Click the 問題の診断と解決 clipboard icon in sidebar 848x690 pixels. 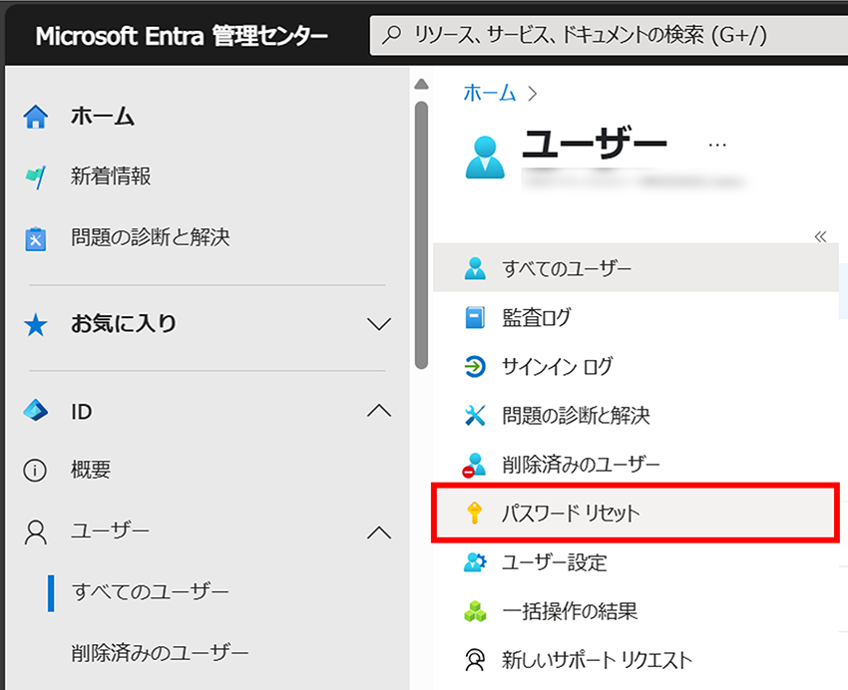click(x=36, y=238)
